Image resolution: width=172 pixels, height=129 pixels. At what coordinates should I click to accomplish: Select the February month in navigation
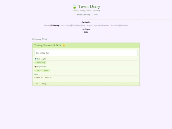pos(55,25)
